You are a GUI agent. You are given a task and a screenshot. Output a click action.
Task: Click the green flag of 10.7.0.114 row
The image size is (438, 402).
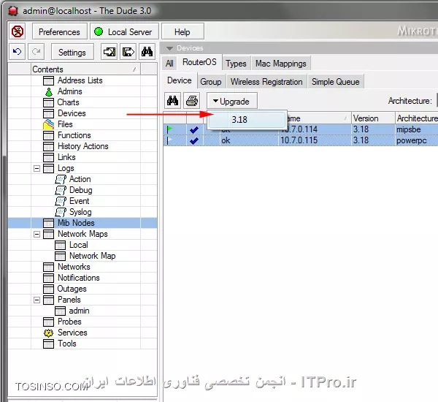click(169, 129)
